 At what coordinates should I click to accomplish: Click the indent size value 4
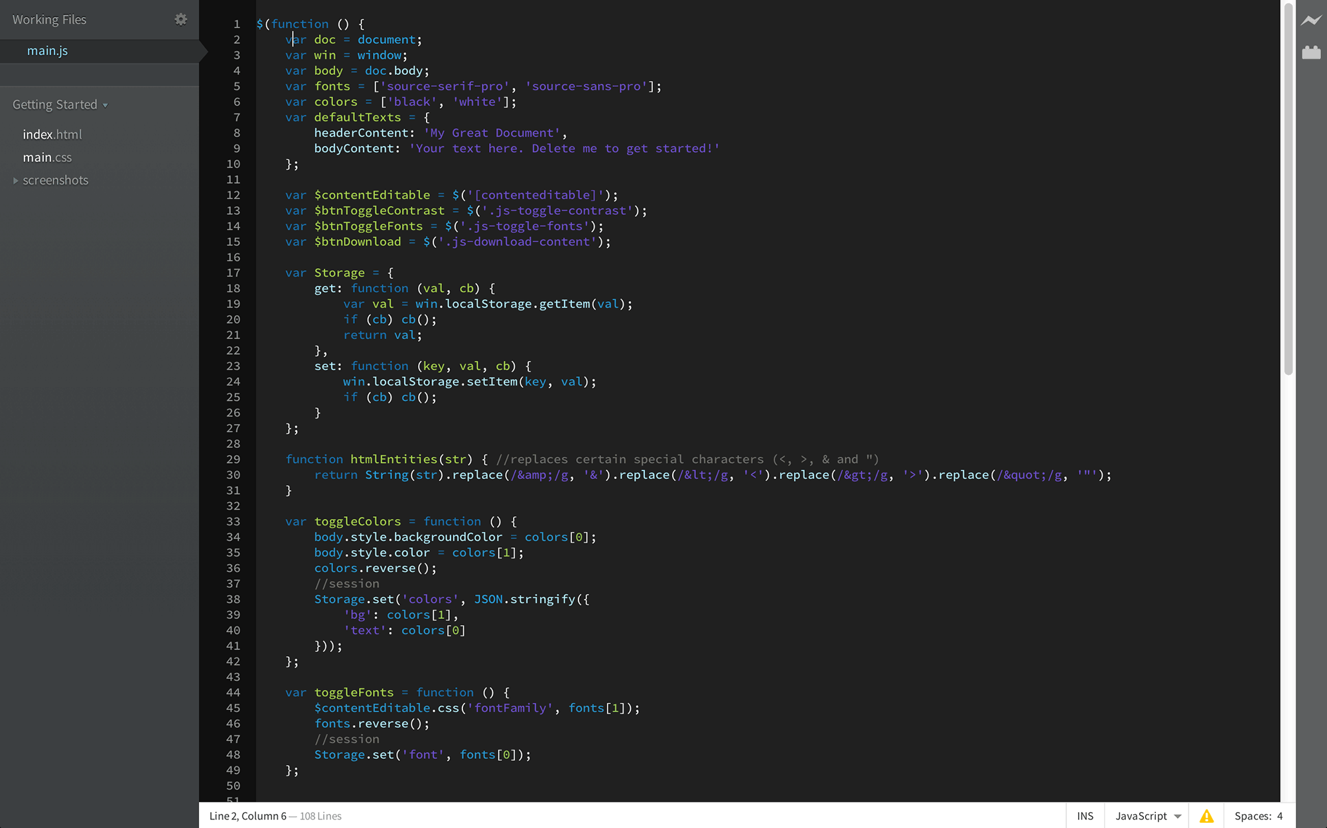click(x=1280, y=816)
